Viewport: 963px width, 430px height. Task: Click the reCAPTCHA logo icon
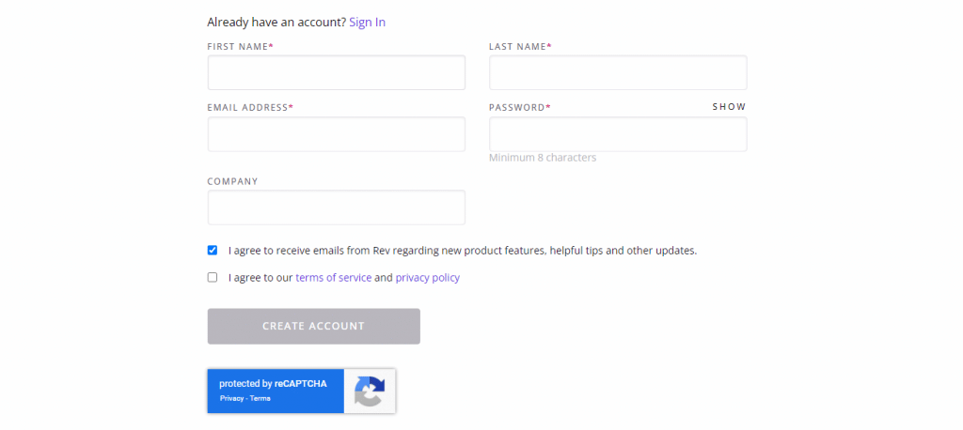(369, 392)
